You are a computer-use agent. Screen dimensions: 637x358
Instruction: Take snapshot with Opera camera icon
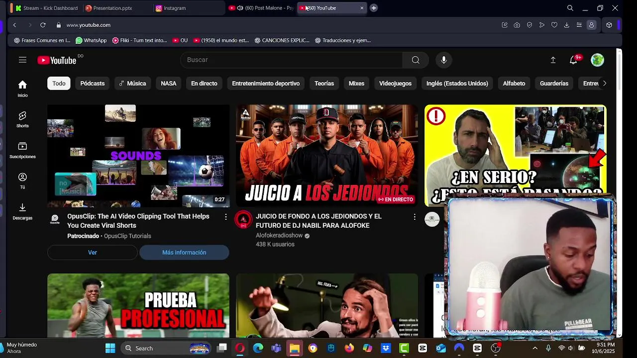[x=517, y=25]
